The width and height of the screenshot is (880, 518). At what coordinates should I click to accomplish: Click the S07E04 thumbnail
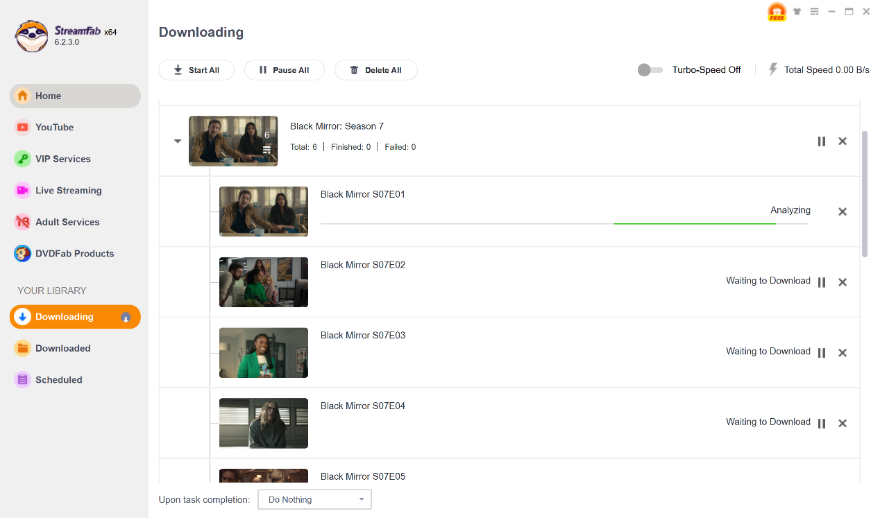264,423
